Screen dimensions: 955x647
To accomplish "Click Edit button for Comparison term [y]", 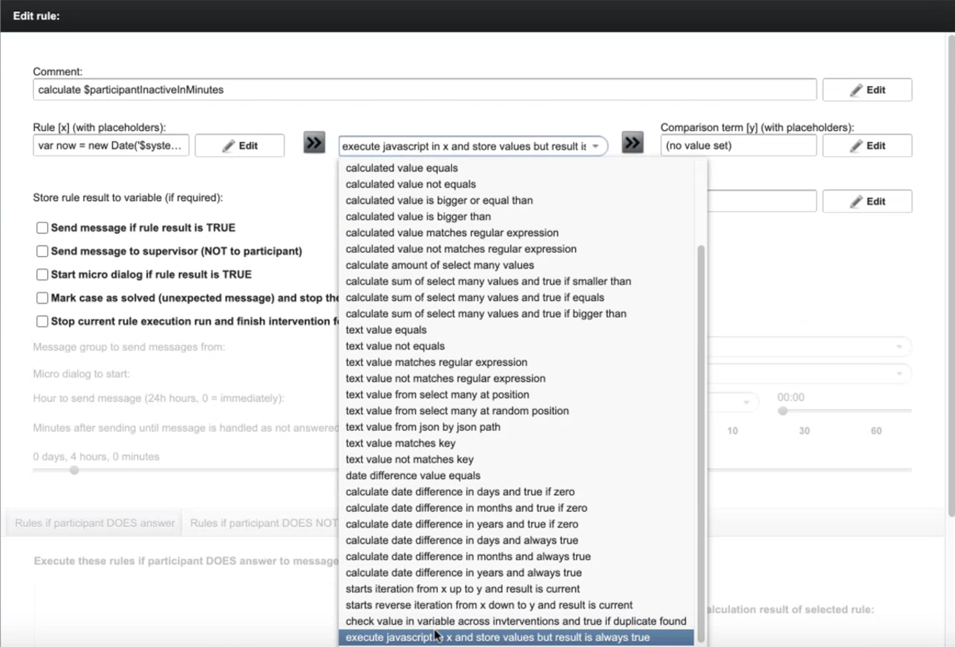I will click(866, 146).
